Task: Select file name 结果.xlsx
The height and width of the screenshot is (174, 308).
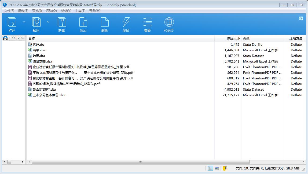Action: coord(39,50)
